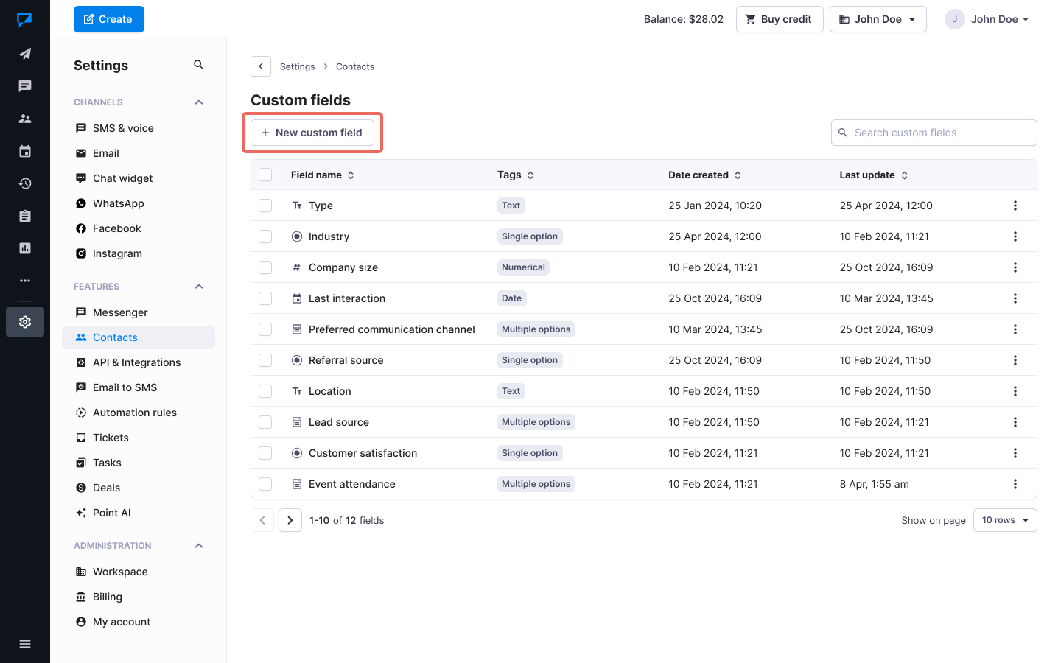Click the settings search magnifier icon
Screen dimensions: 1061x663
pos(198,65)
